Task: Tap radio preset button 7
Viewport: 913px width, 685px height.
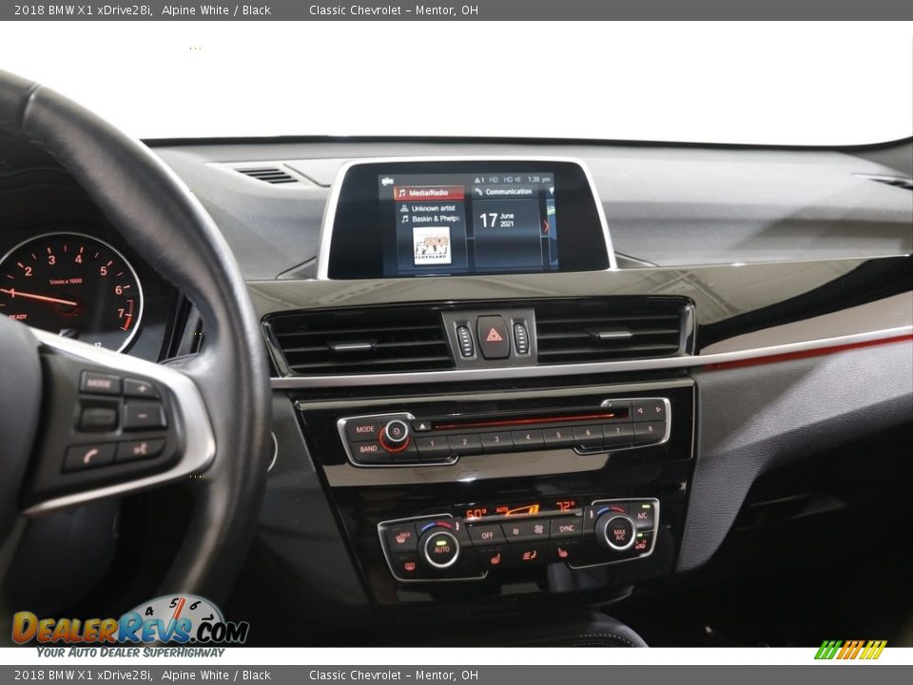Action: 617,431
